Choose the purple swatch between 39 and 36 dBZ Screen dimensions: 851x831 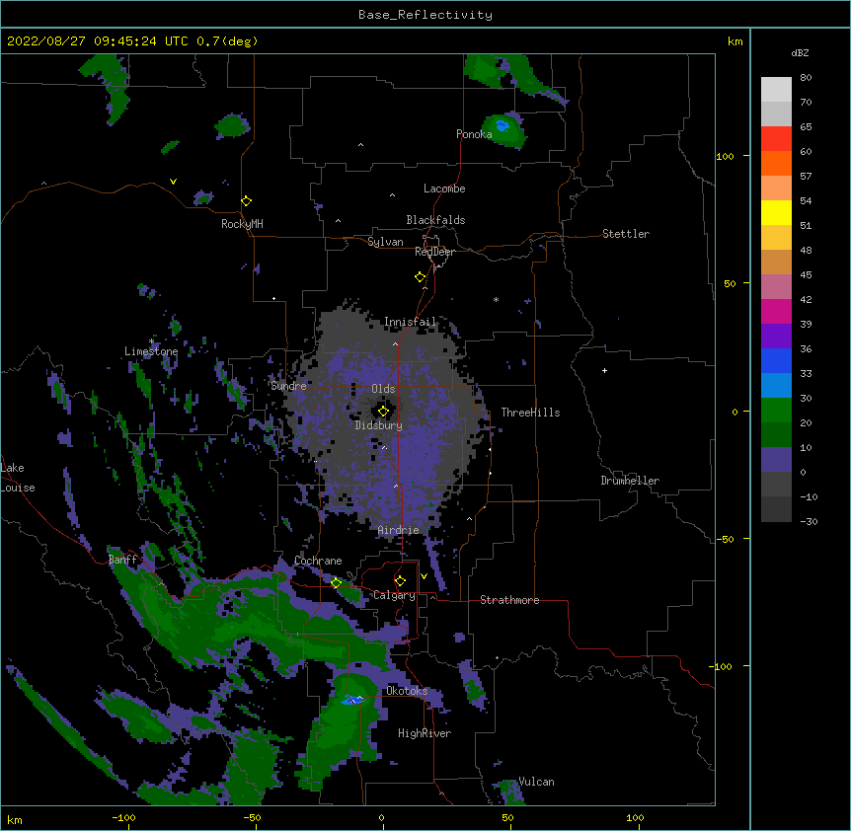pyautogui.click(x=776, y=337)
